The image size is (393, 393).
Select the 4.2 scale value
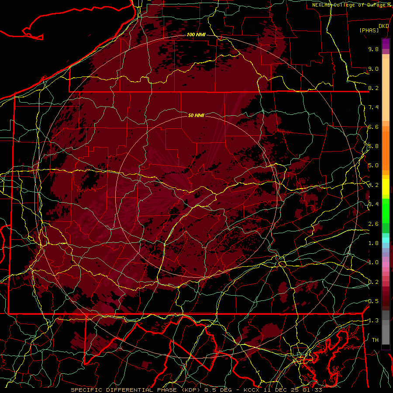[x=373, y=185]
